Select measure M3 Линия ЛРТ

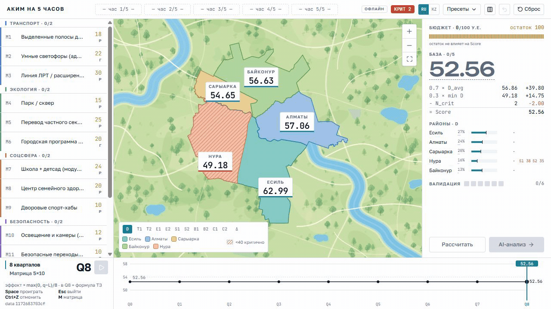(x=53, y=76)
